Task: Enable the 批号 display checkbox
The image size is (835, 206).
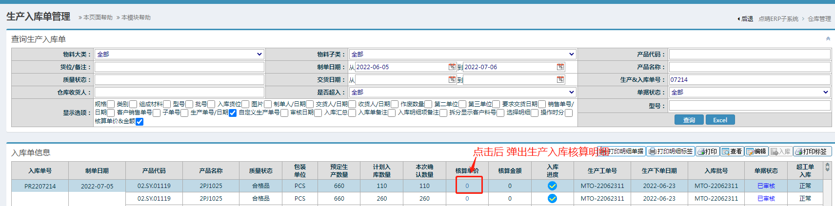Action: (211, 104)
